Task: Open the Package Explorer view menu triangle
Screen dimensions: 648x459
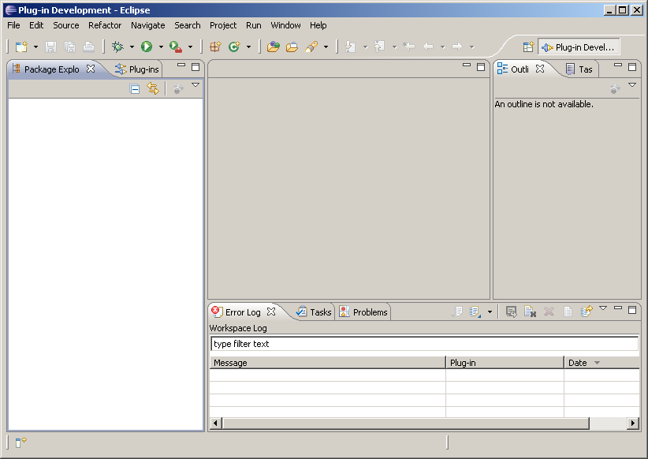Action: [x=196, y=85]
